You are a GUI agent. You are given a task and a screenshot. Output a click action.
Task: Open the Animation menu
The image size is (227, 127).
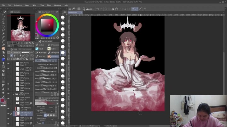click(18, 5)
